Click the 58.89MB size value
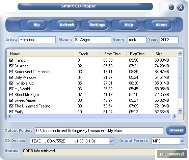Image resolution: width=189 pixels, height=160 pixels. point(162,60)
